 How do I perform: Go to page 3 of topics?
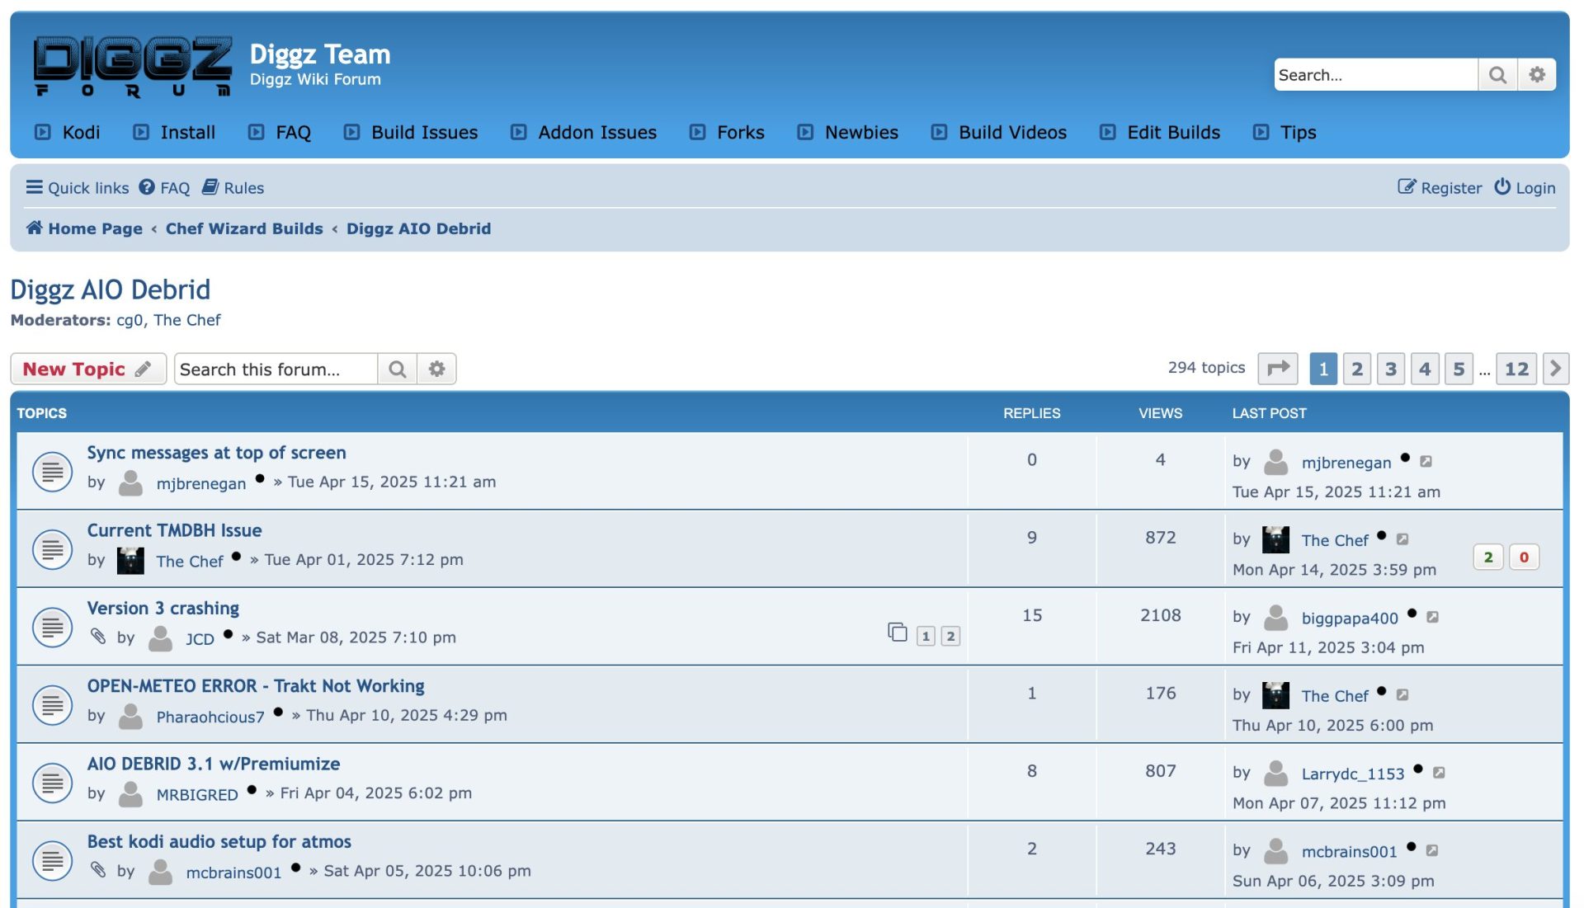1391,369
